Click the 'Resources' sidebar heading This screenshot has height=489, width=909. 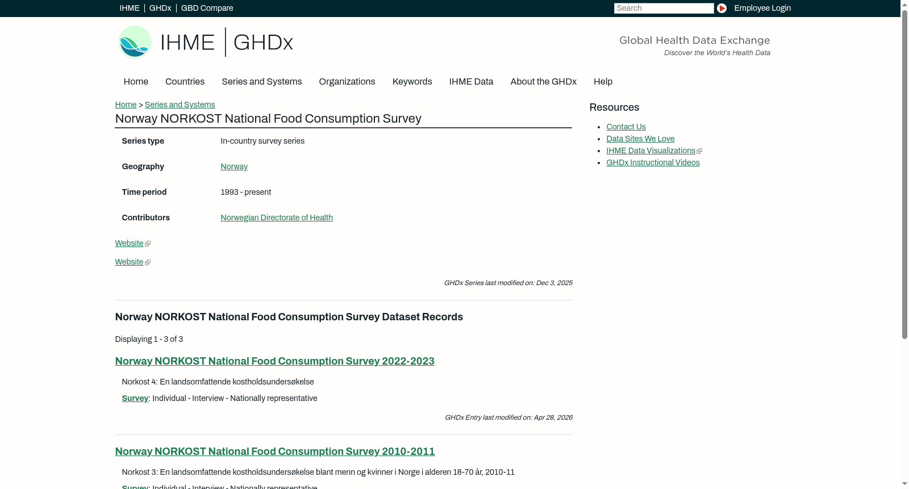614,107
